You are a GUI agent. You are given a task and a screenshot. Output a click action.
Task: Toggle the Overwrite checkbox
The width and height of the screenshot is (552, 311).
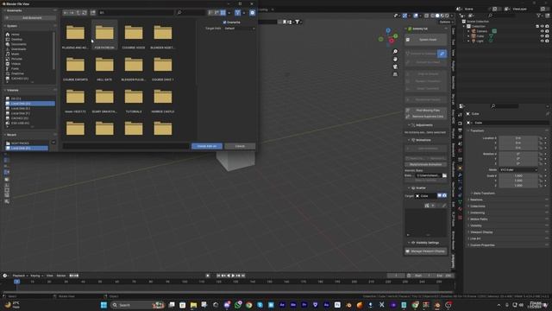[x=224, y=22]
